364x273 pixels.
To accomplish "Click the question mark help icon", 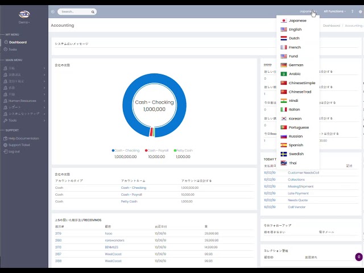I will 353,11.
